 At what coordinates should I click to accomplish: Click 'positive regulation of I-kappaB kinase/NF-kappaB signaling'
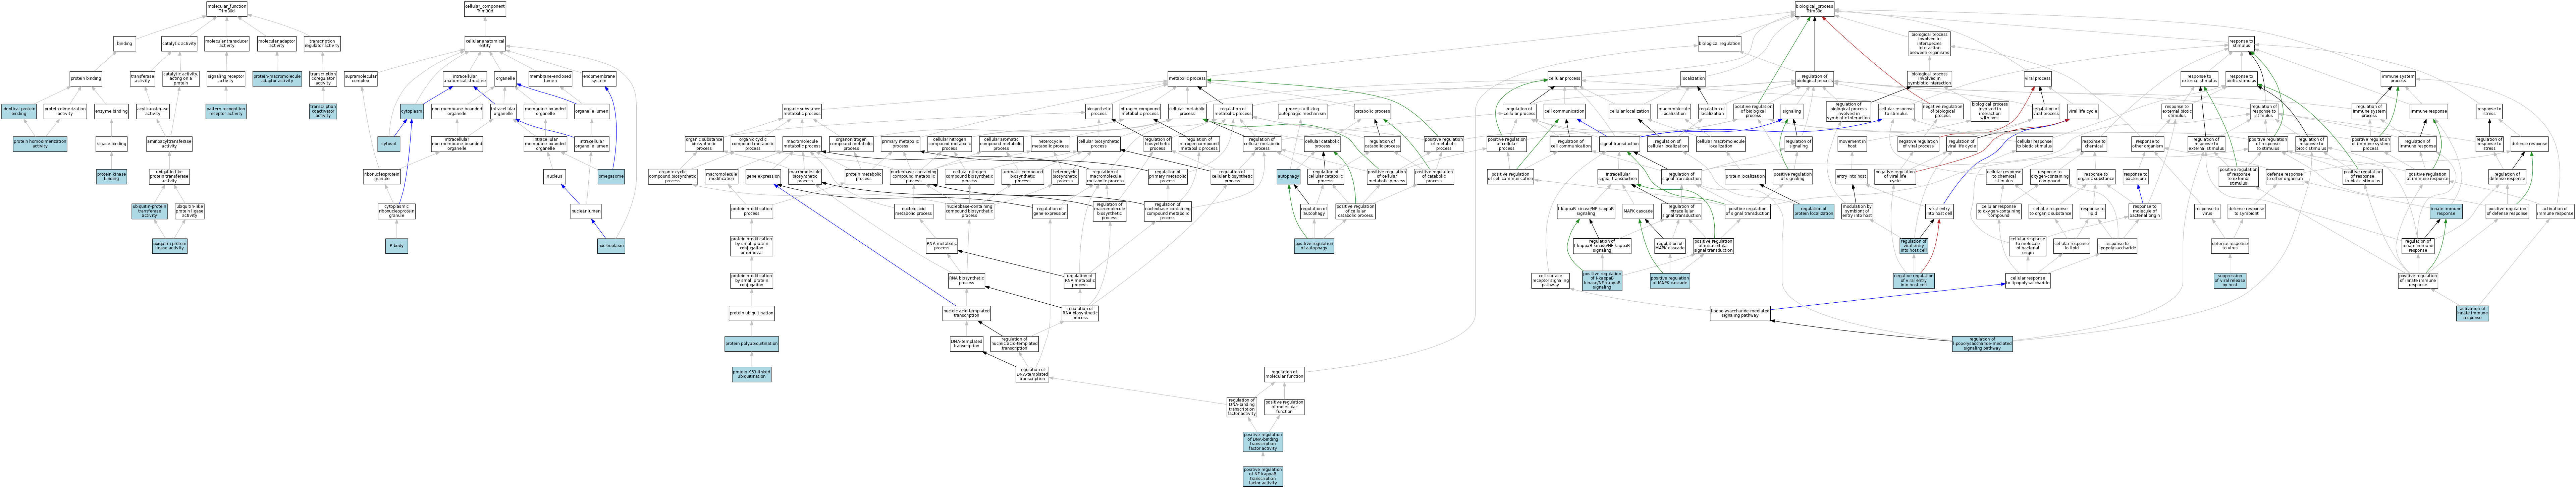point(1602,281)
